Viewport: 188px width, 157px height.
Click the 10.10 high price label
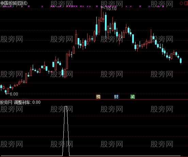click(111, 8)
